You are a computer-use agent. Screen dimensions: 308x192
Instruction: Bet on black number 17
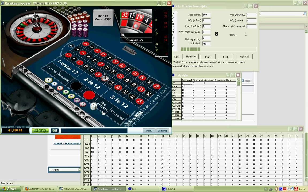(107, 68)
